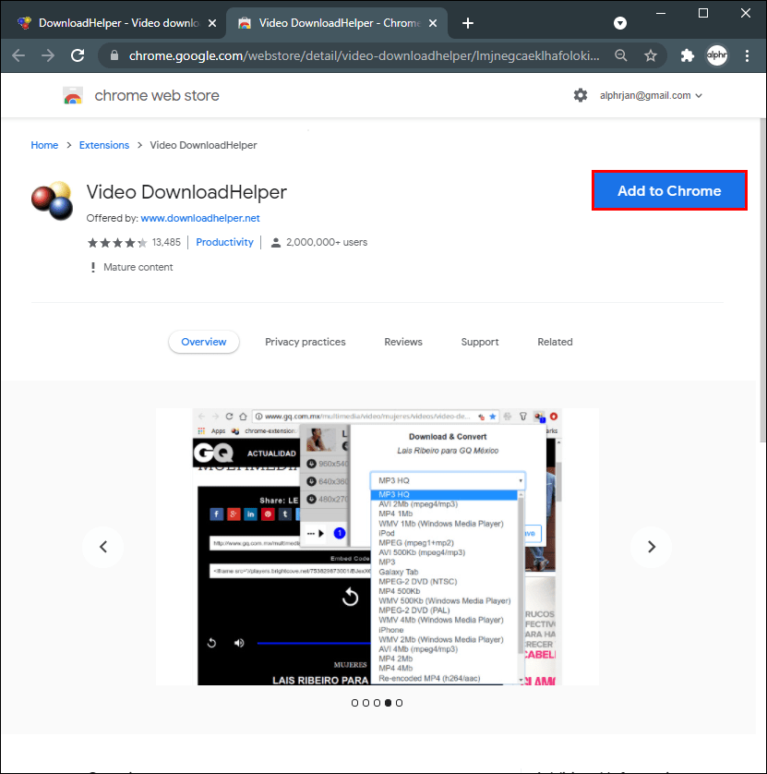The image size is (767, 774).
Task: Reload the current page
Action: (78, 55)
